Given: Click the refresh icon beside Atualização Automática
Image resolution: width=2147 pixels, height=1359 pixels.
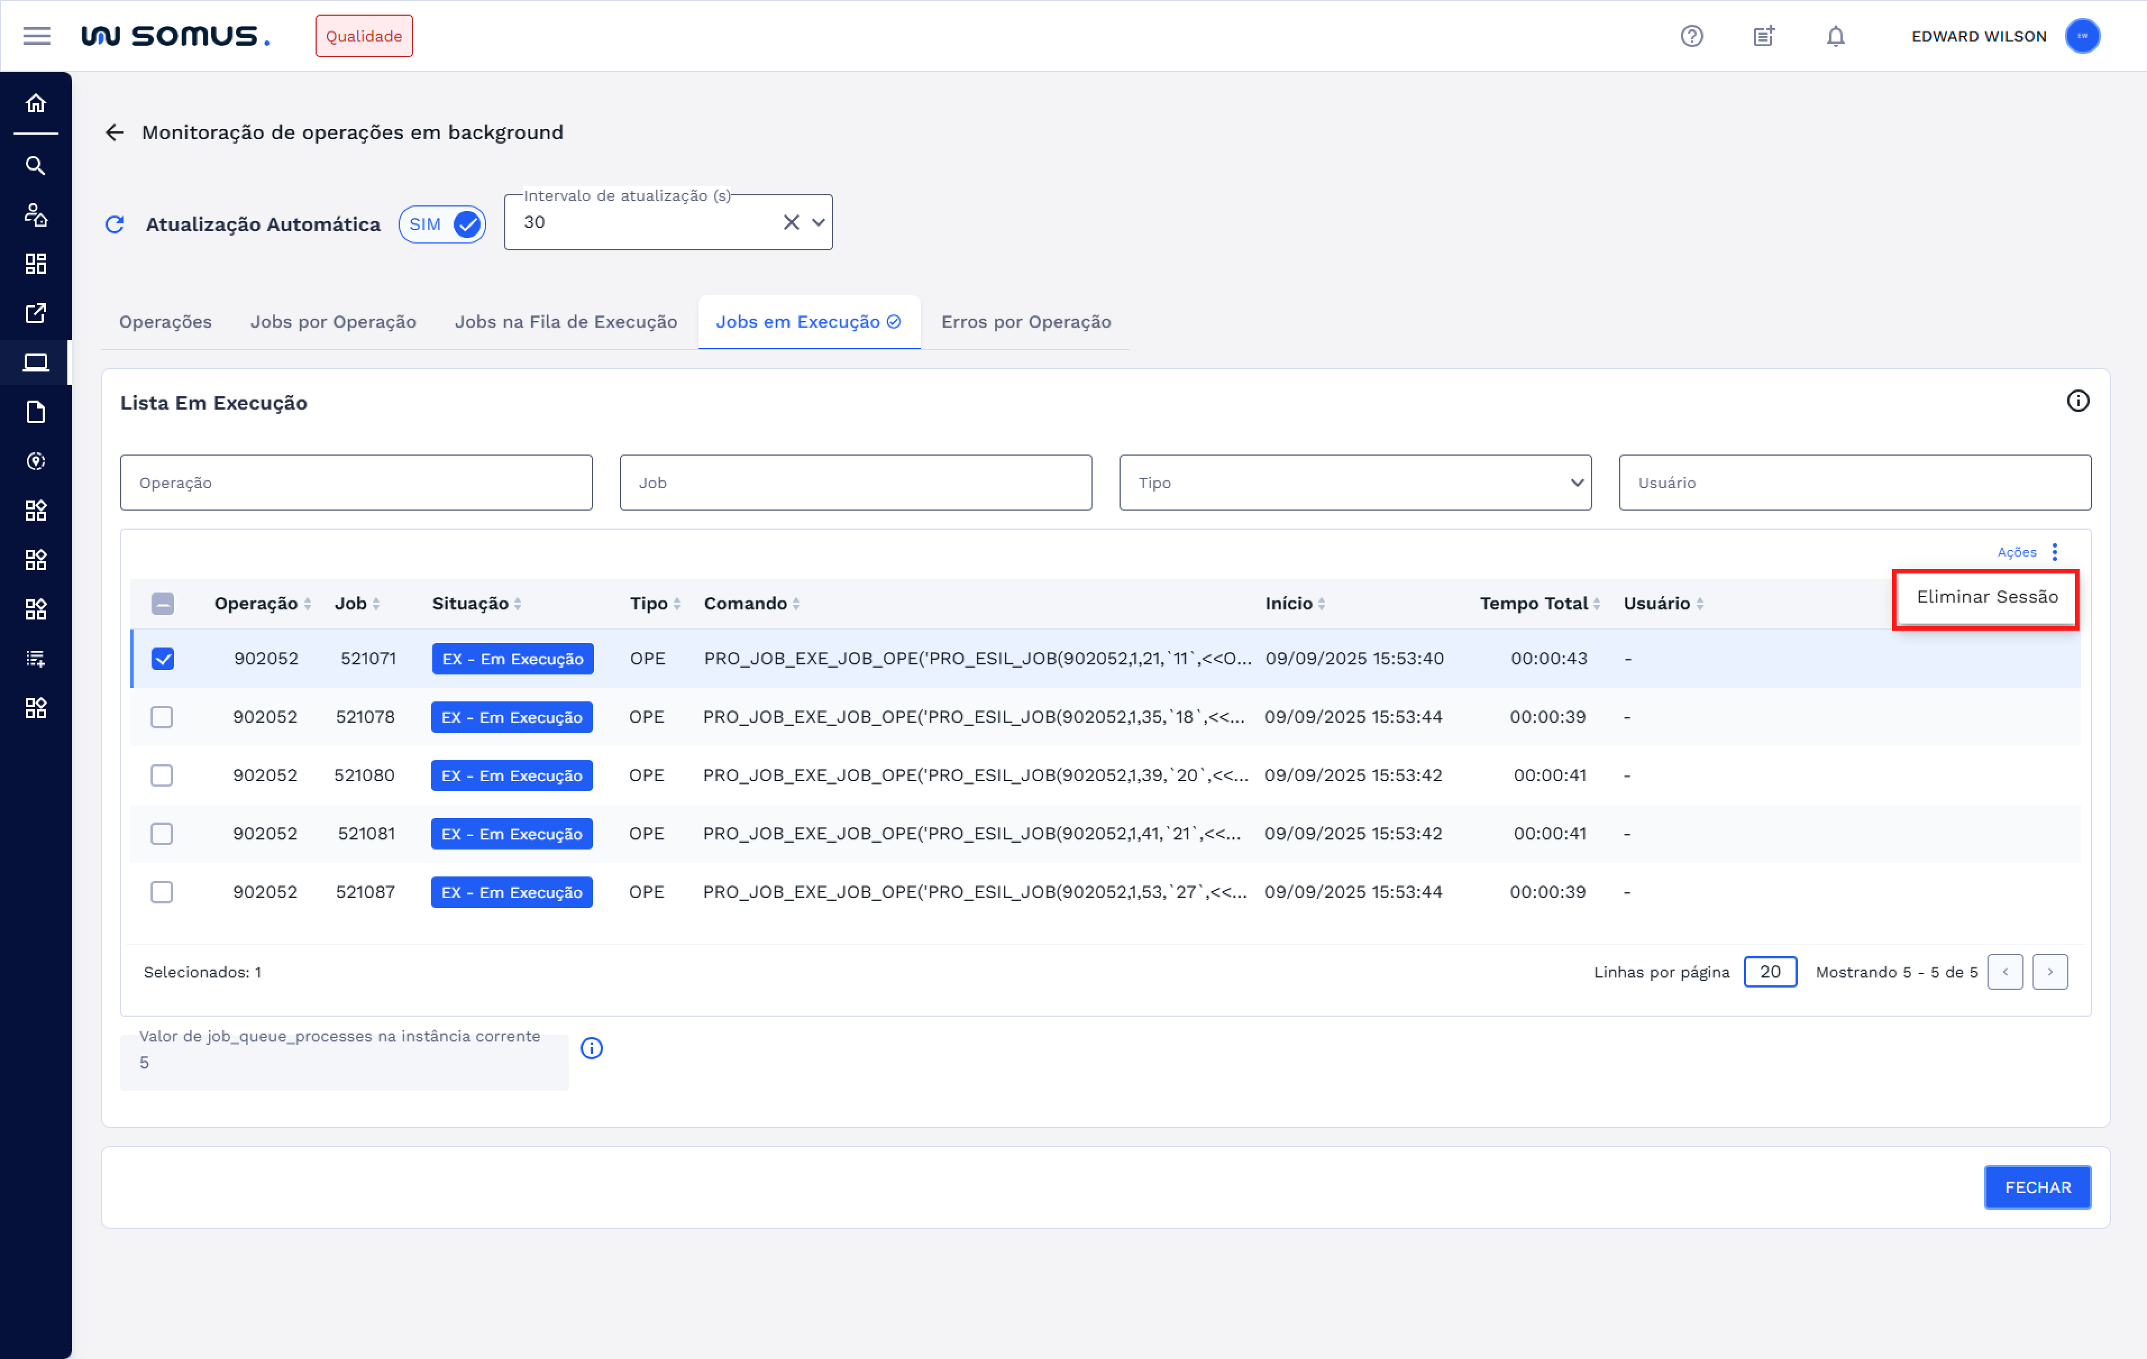Looking at the screenshot, I should tap(115, 224).
